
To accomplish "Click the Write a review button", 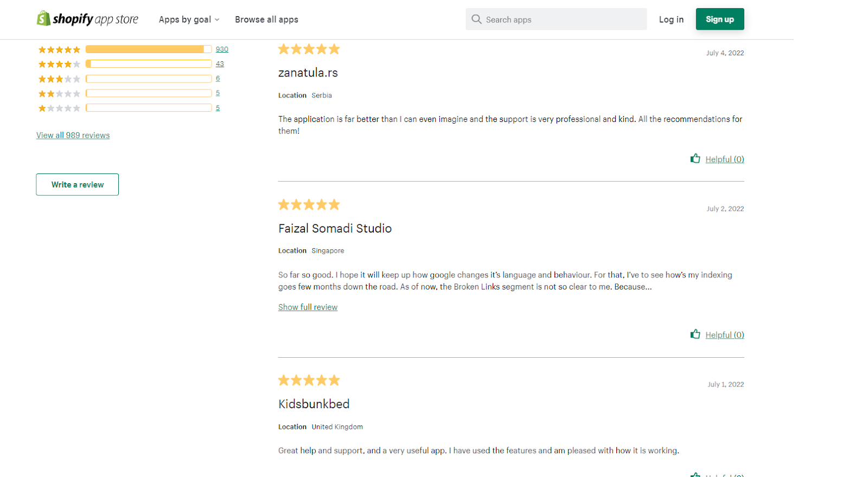I will (x=78, y=185).
